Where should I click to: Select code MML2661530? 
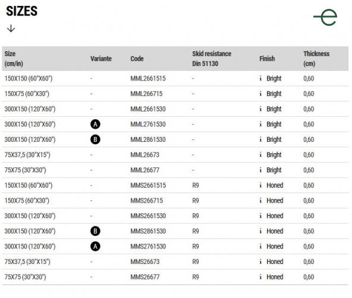point(148,109)
